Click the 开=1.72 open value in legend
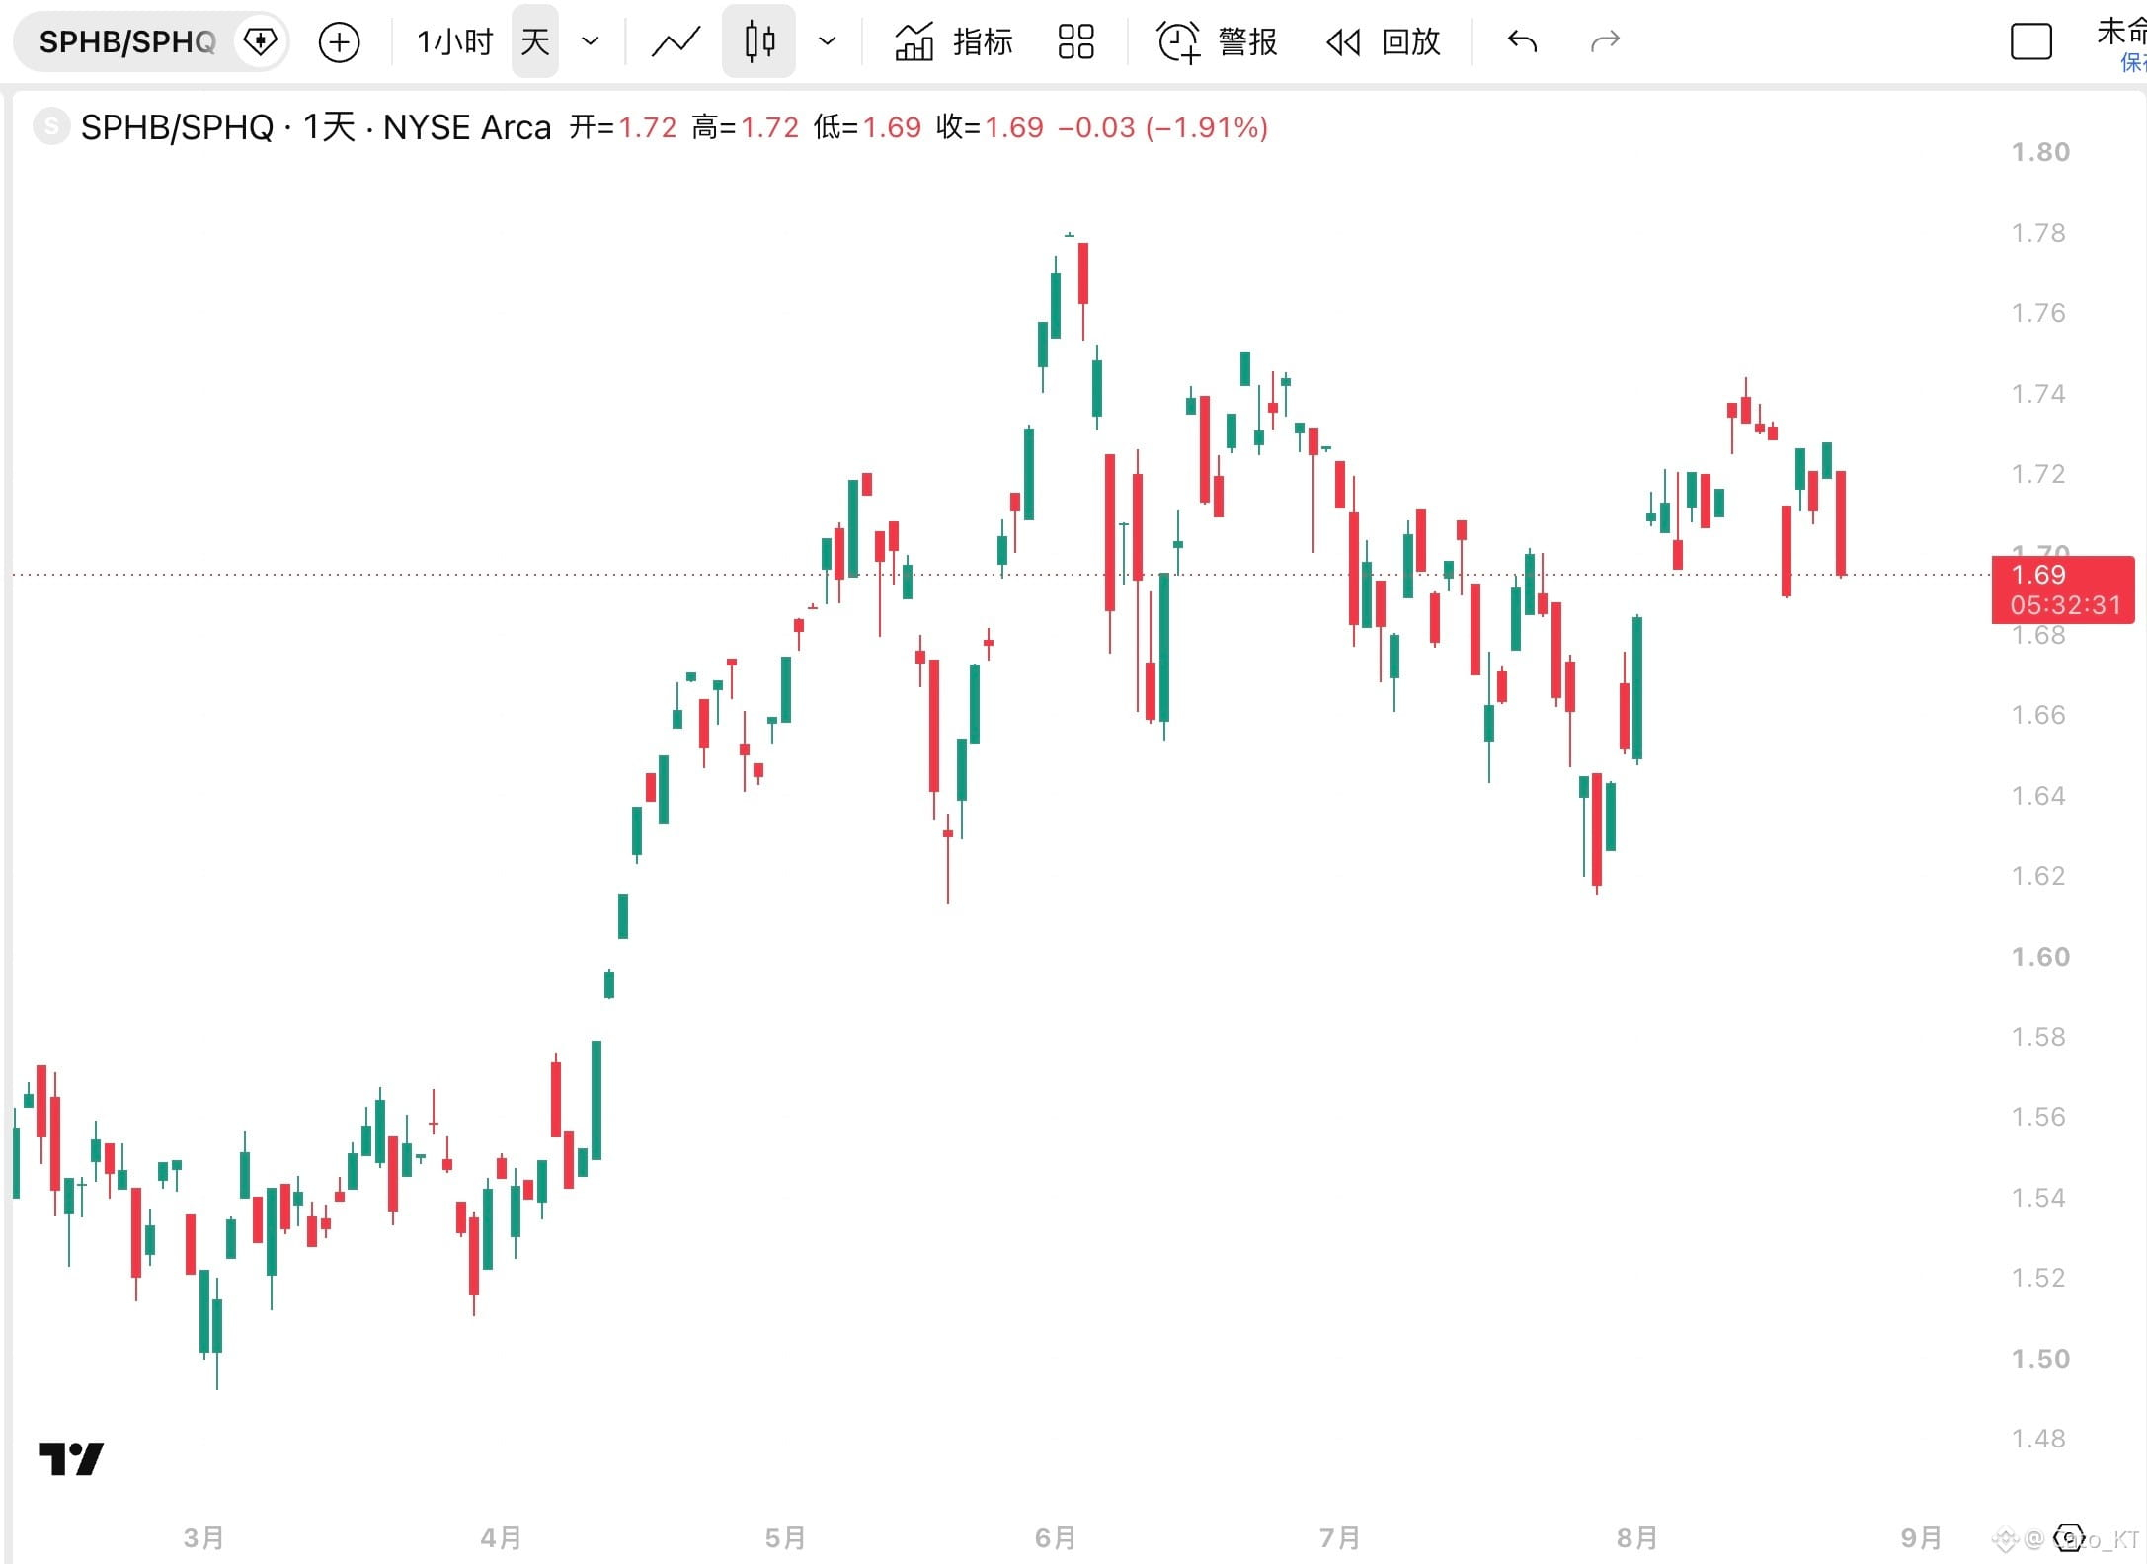This screenshot has width=2147, height=1564. 623,127
